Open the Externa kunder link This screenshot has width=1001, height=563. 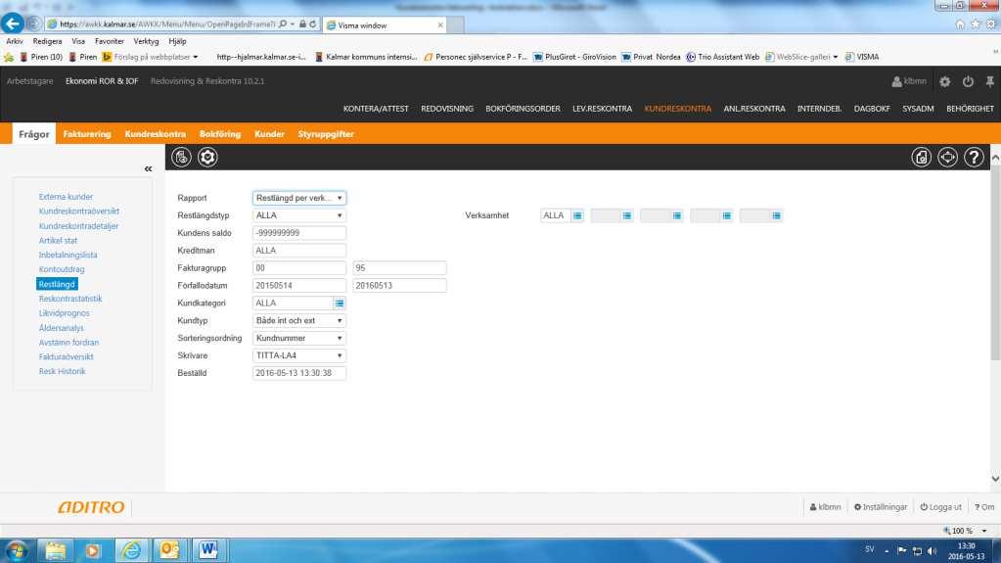pyautogui.click(x=66, y=197)
